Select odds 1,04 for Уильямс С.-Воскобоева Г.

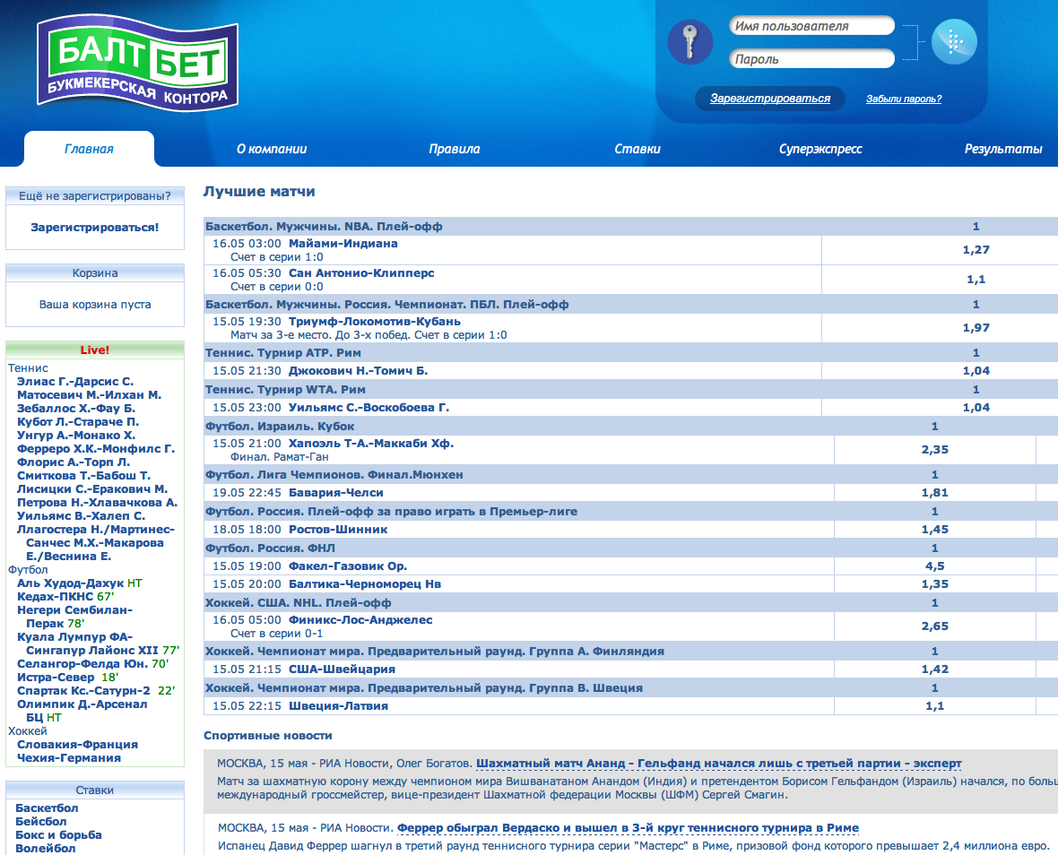click(x=976, y=407)
